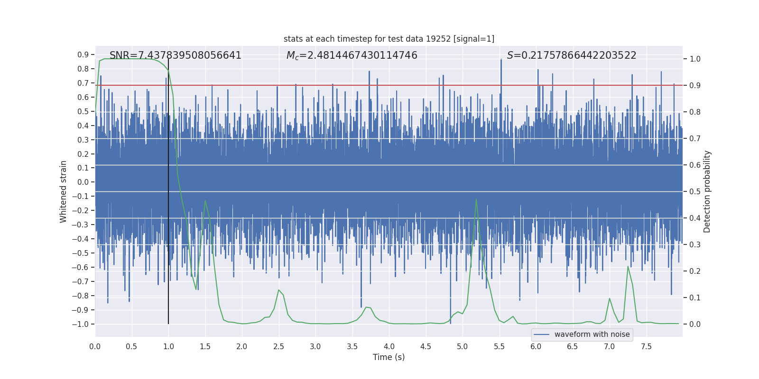Click the x-axis tick label 0.0
The height and width of the screenshot is (379, 759).
pos(95,347)
